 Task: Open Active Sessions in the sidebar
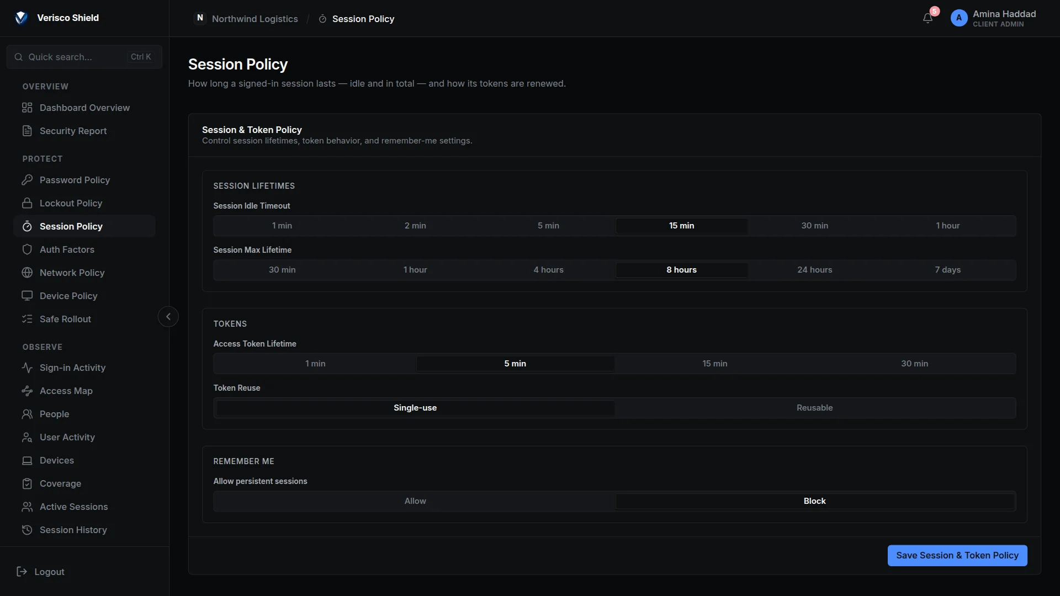[x=84, y=507]
